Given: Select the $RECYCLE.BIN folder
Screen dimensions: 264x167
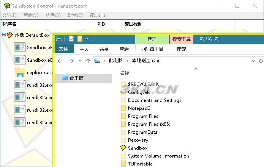Looking at the screenshot, I should tap(144, 84).
